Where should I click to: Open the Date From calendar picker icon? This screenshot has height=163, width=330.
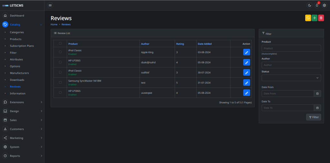(317, 94)
